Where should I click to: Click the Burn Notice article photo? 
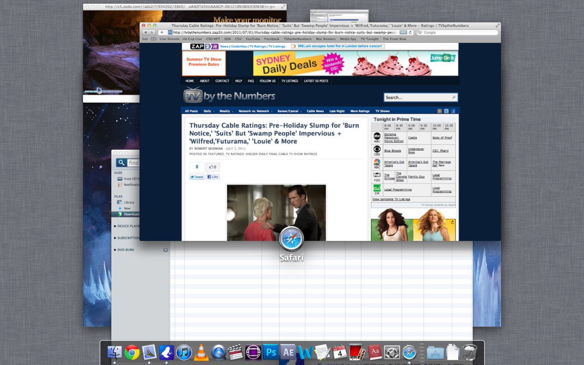point(276,213)
